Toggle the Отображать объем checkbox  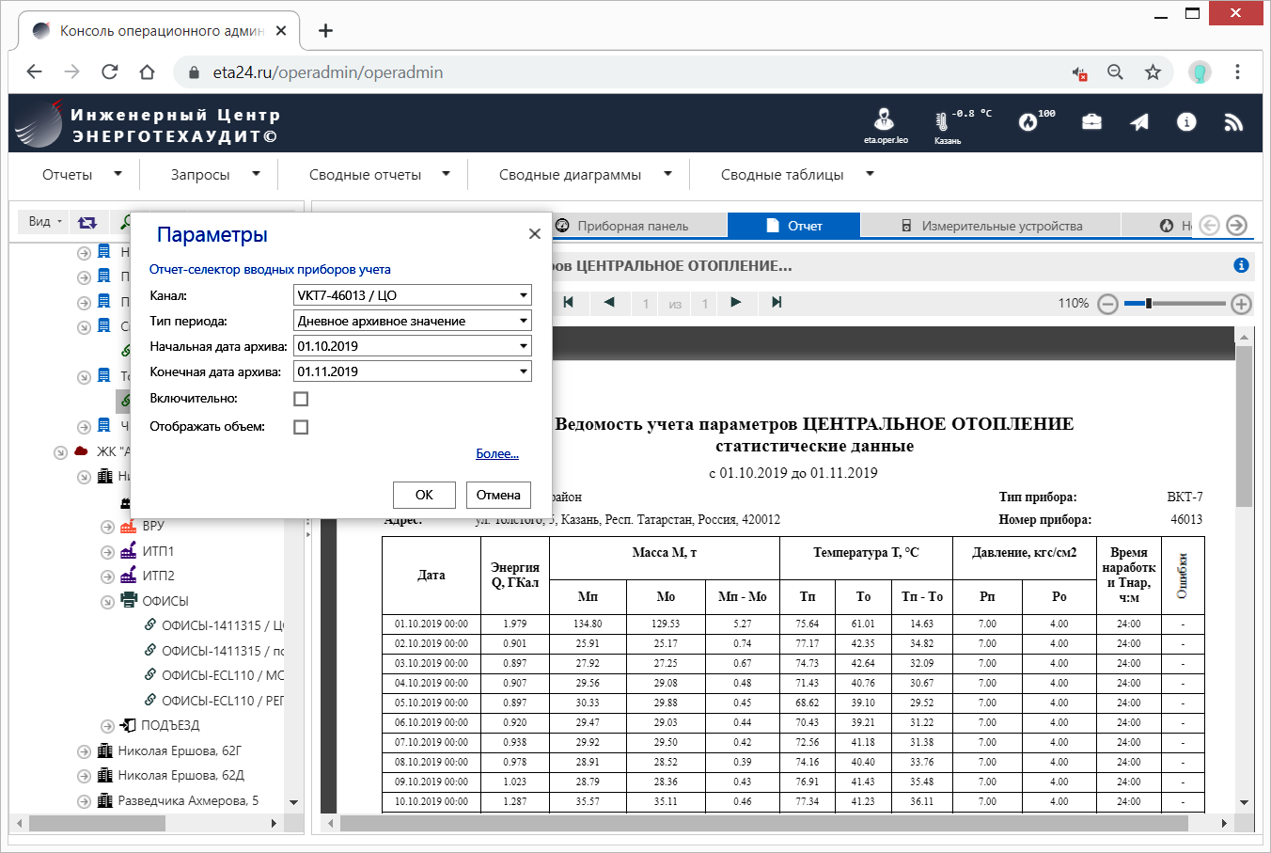point(301,427)
